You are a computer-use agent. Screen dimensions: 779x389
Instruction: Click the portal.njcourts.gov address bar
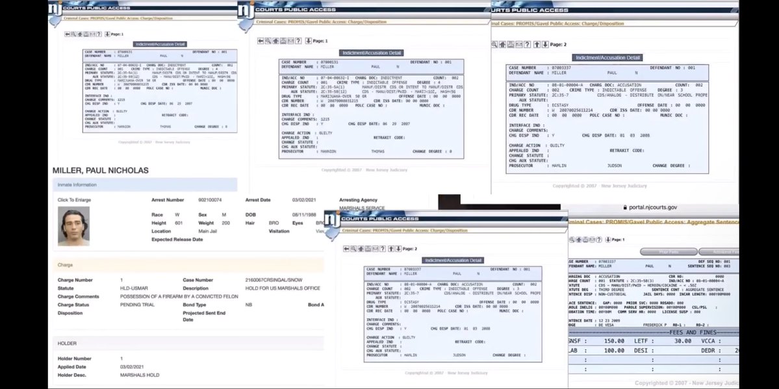coord(650,207)
